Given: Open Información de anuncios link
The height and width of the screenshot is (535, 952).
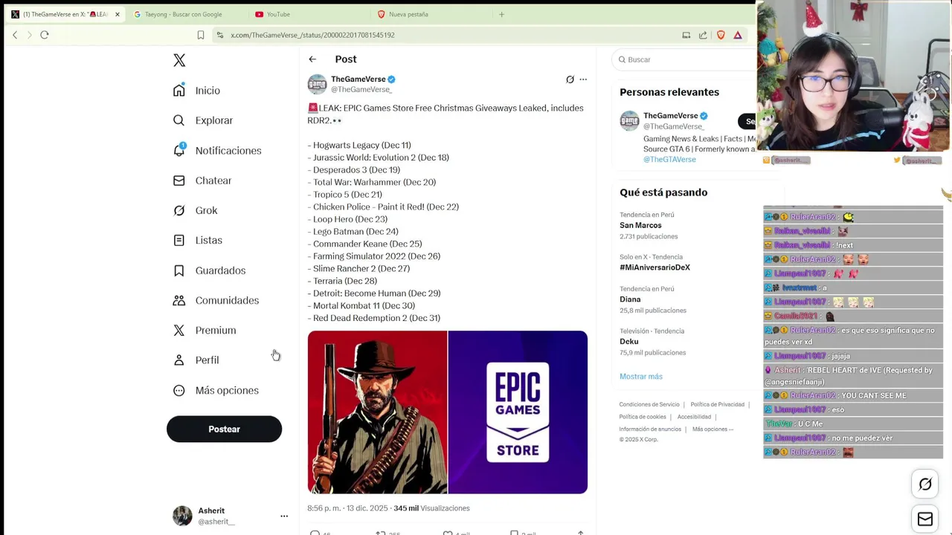Looking at the screenshot, I should tap(650, 429).
